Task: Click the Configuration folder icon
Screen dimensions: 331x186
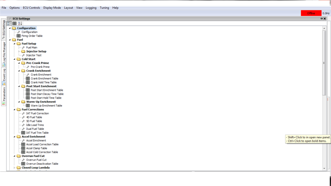Action: pyautogui.click(x=14, y=28)
